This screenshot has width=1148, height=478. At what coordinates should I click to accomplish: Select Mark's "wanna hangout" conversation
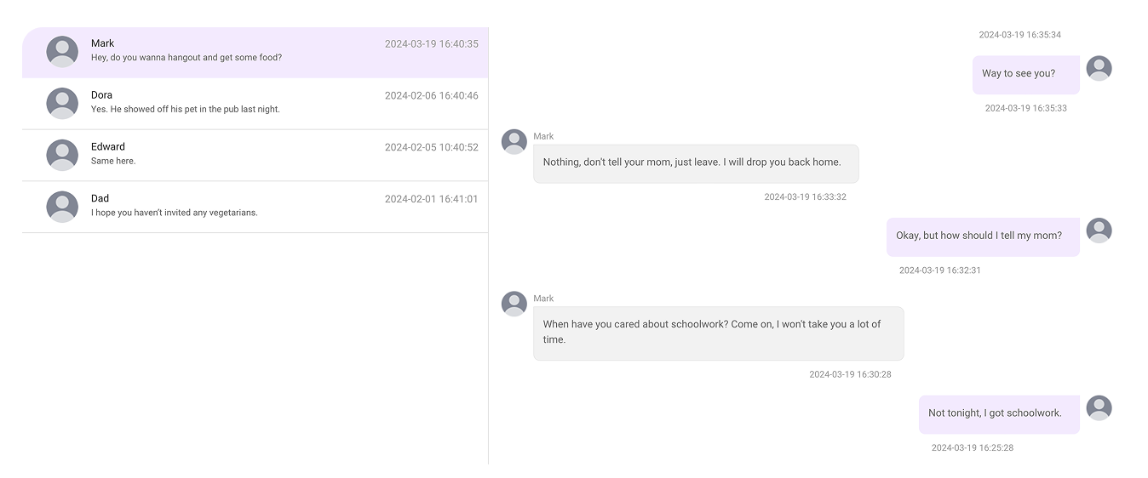(255, 53)
